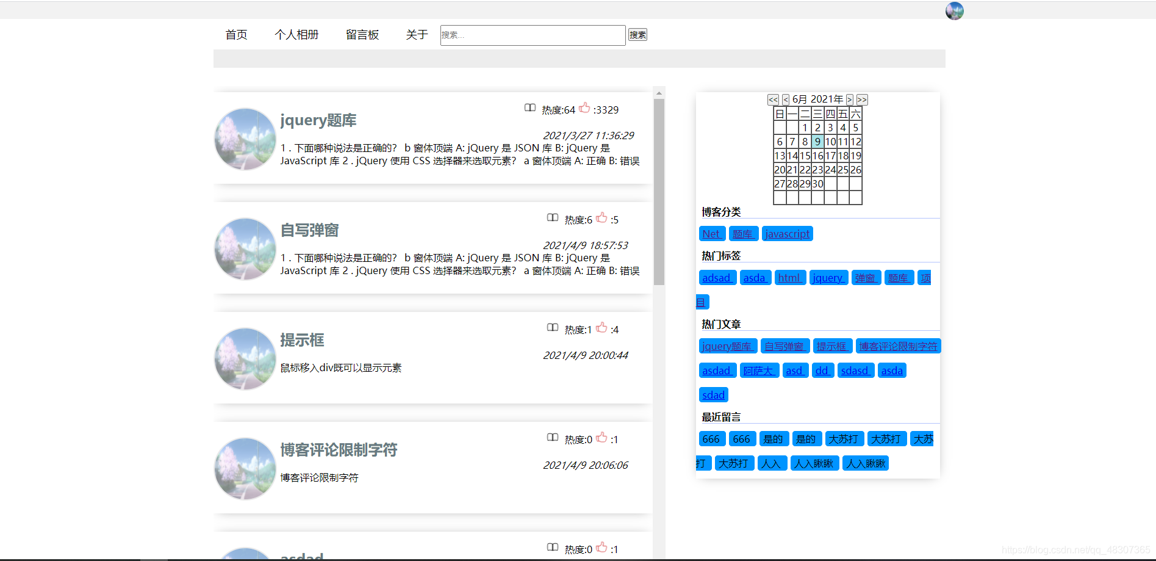Image resolution: width=1156 pixels, height=561 pixels.
Task: Open the Net blog category
Action: coord(712,234)
